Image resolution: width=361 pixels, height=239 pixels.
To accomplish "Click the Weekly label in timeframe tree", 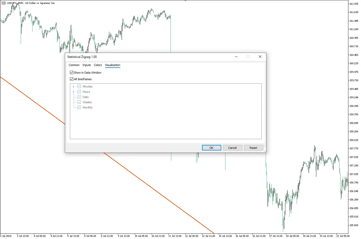I will 87,102.
